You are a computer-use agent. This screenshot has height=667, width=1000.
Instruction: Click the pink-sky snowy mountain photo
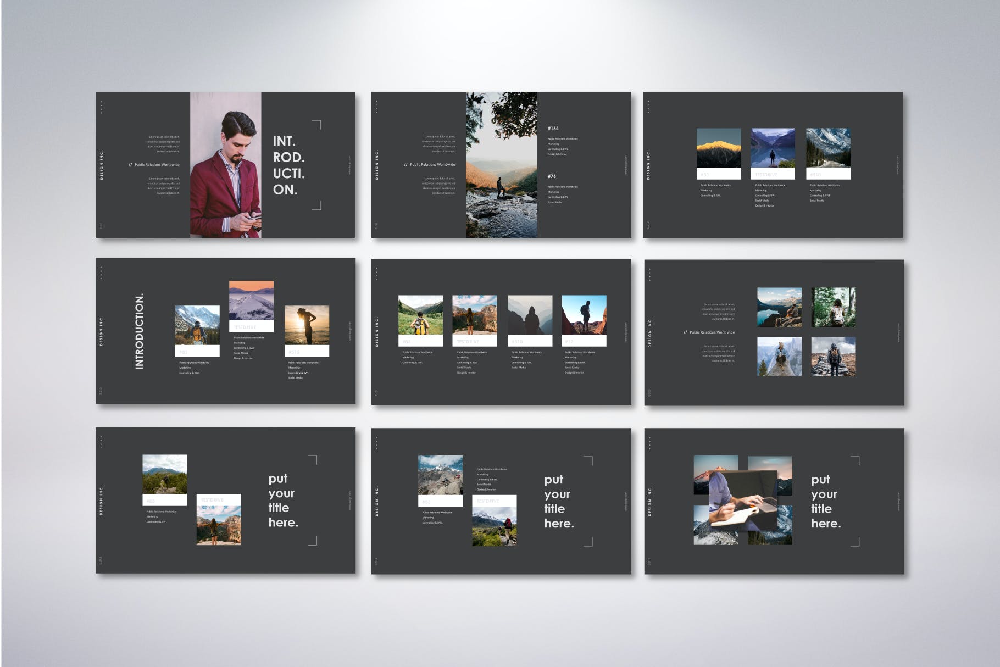tap(251, 301)
